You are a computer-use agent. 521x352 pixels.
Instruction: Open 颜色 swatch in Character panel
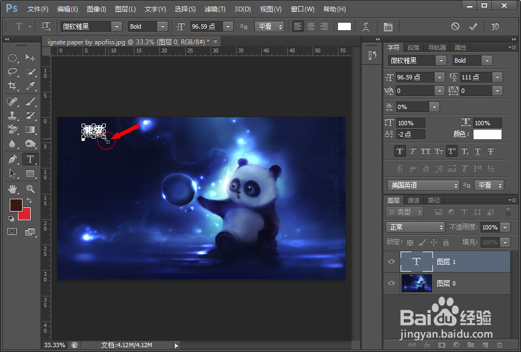[x=487, y=134]
